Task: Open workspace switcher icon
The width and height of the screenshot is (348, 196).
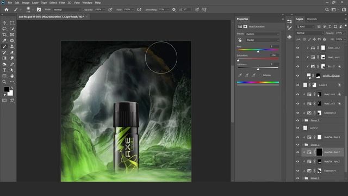Action: (x=333, y=10)
